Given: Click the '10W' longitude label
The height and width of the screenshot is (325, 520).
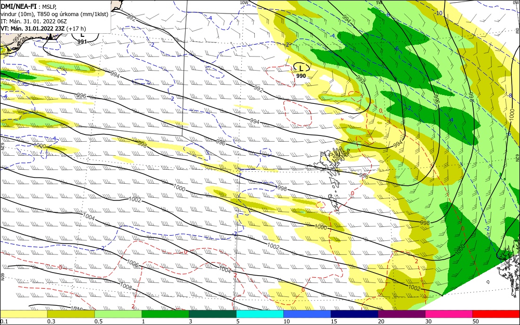Looking at the screenshot, I should (x=244, y=3).
